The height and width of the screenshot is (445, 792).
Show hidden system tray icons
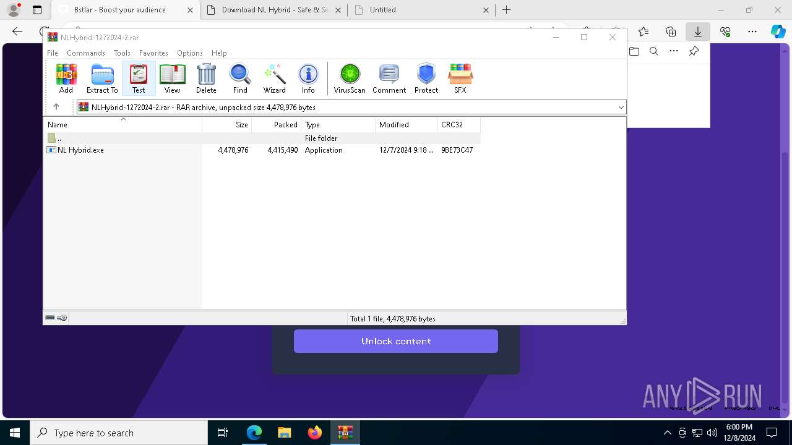click(x=667, y=433)
